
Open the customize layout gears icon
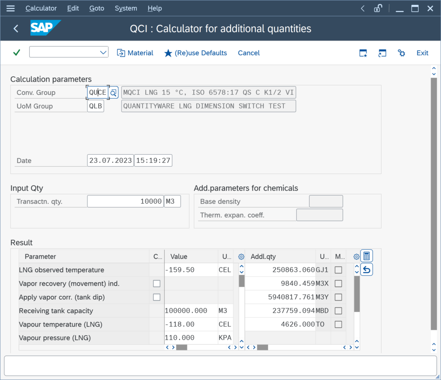click(x=401, y=53)
